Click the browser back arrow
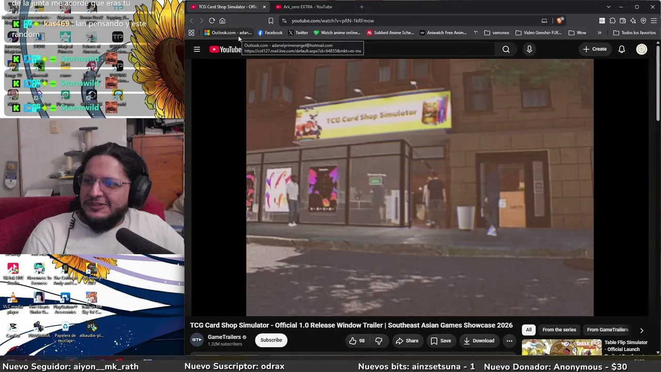 (x=191, y=21)
